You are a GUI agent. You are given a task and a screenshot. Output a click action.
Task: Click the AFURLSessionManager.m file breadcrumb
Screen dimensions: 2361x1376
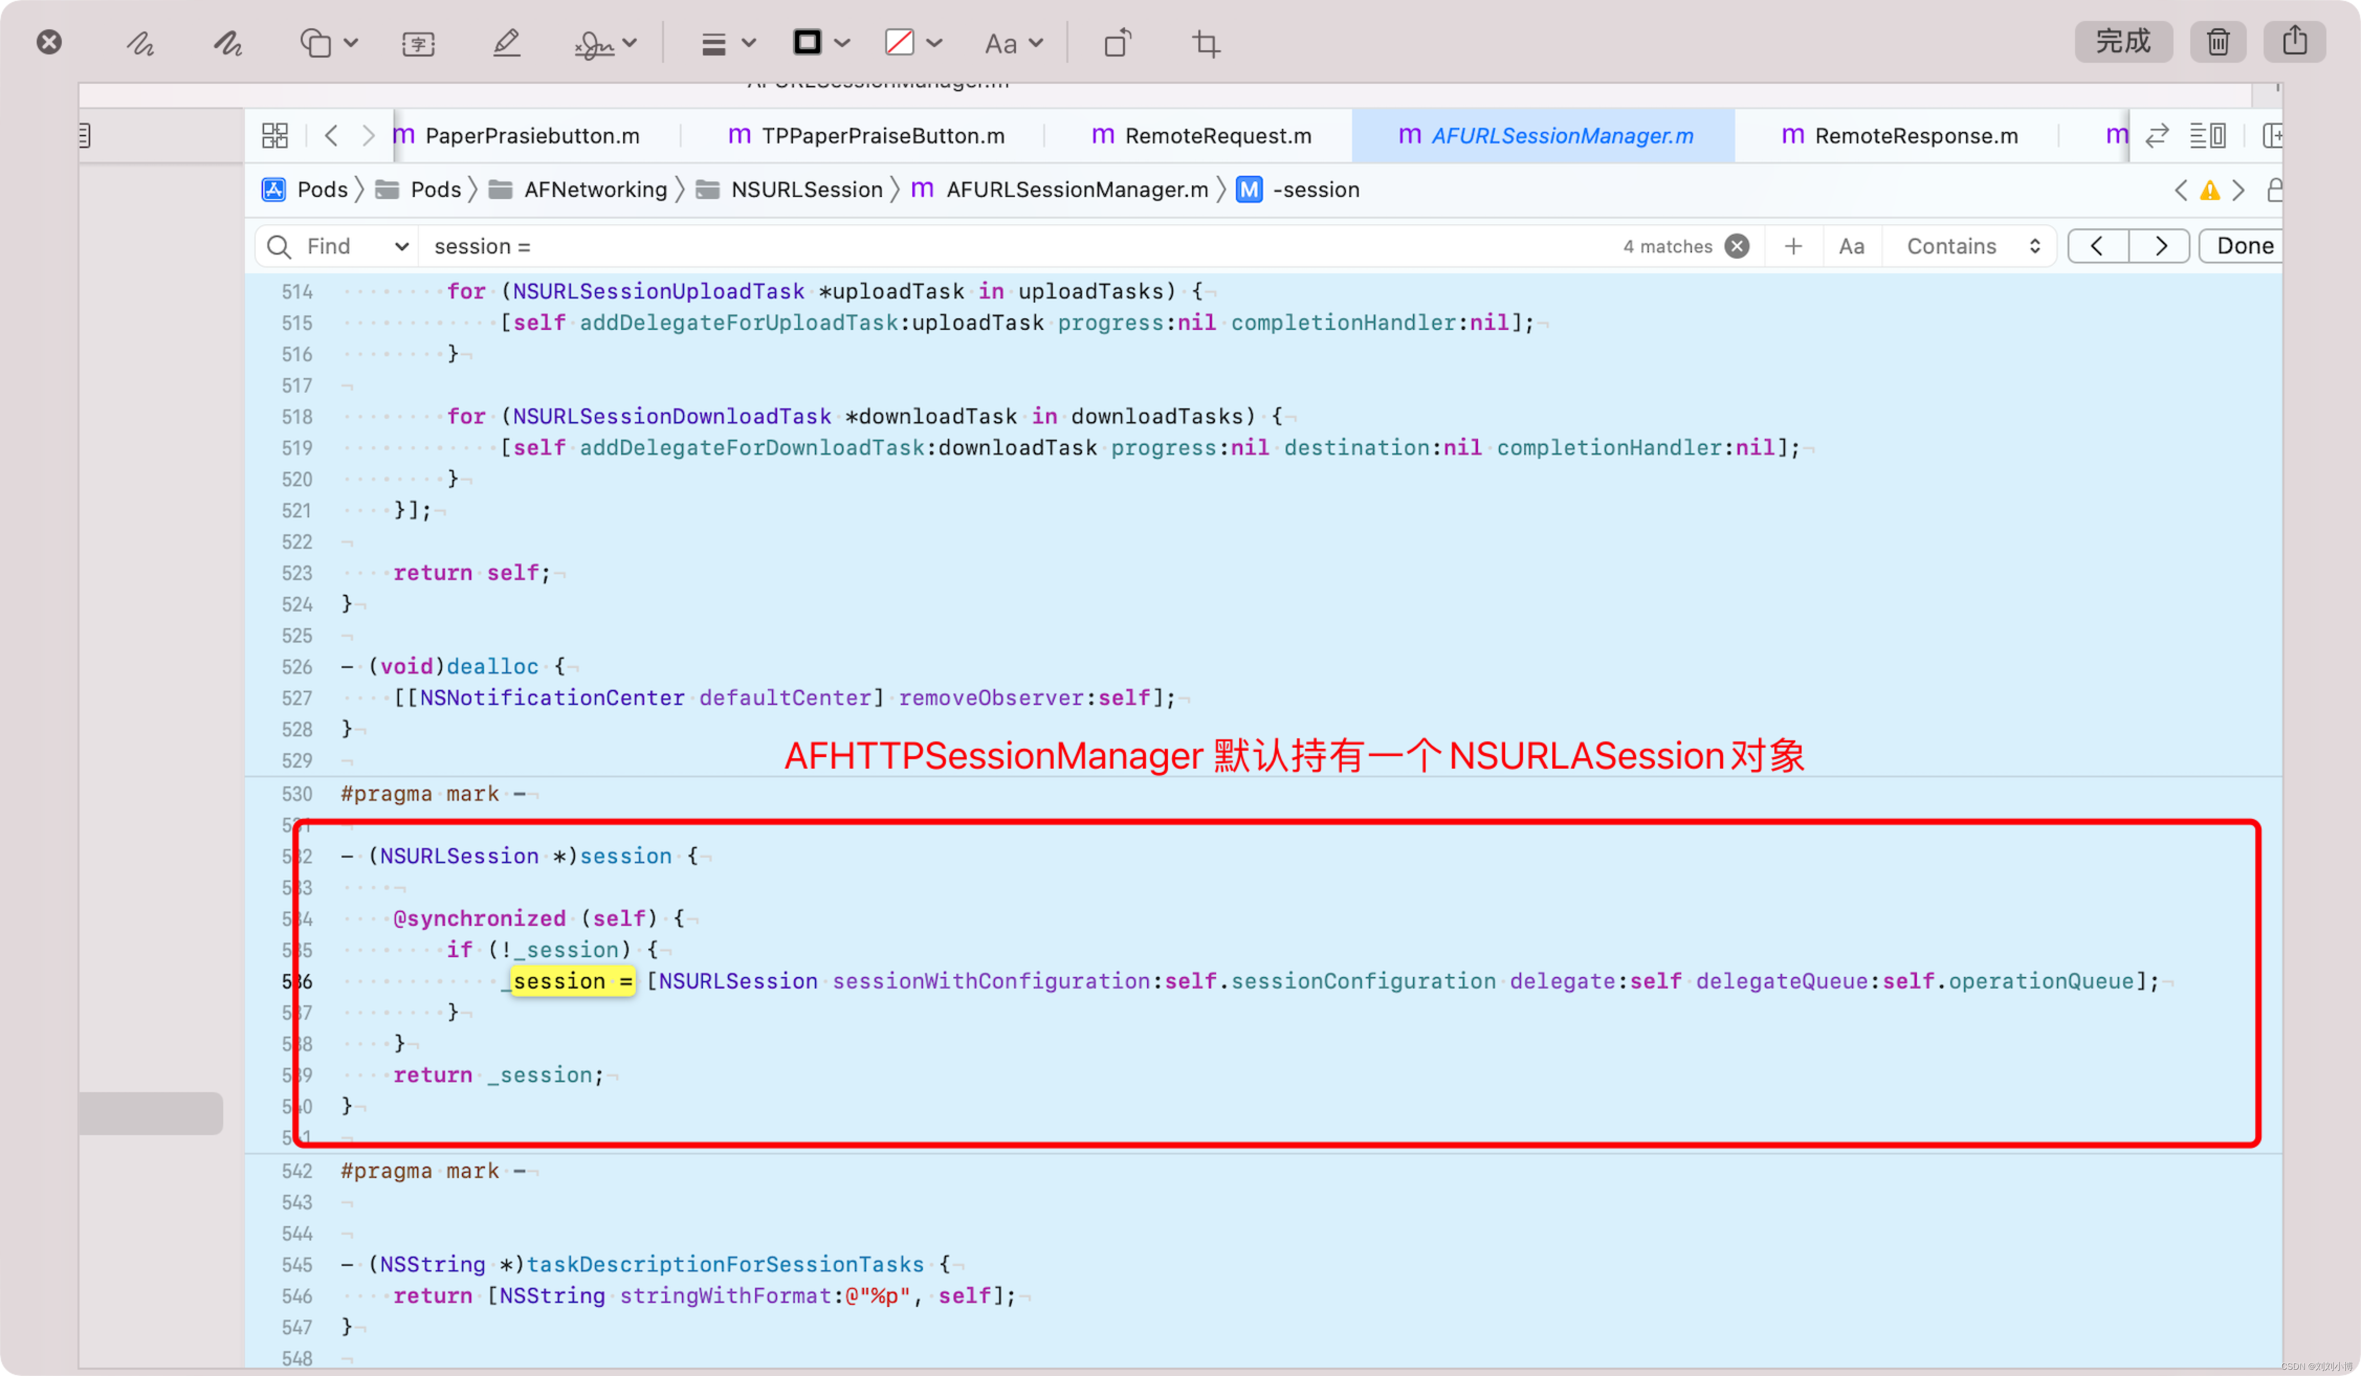(1060, 190)
